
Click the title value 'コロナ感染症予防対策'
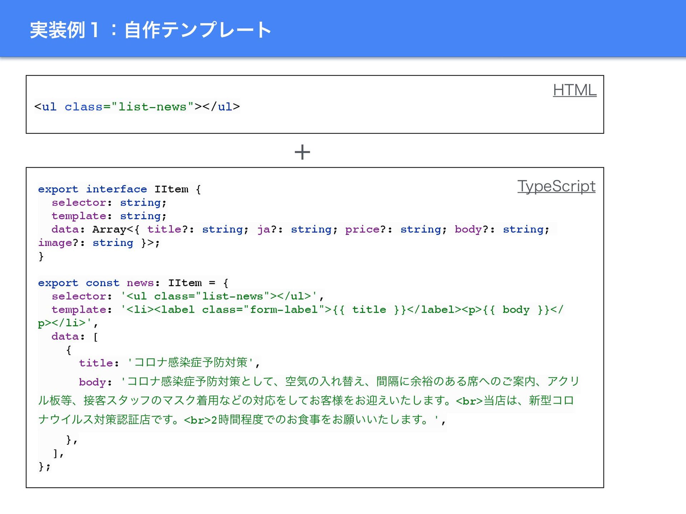[191, 363]
